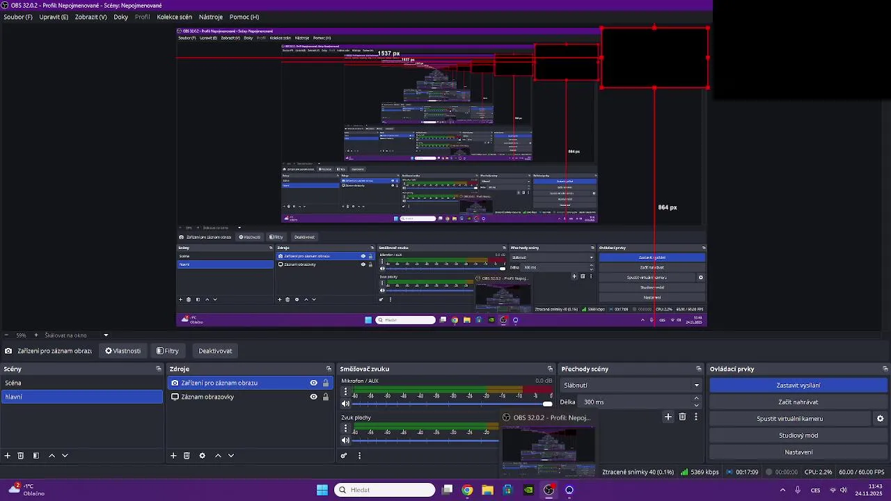Float the Přechody scény dock panel
Screen dimensions: 891x501
click(699, 369)
